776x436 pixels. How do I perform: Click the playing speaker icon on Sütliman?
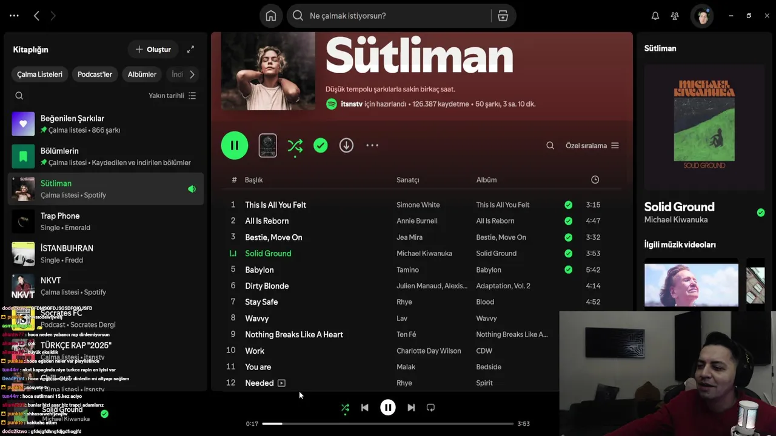(x=192, y=189)
